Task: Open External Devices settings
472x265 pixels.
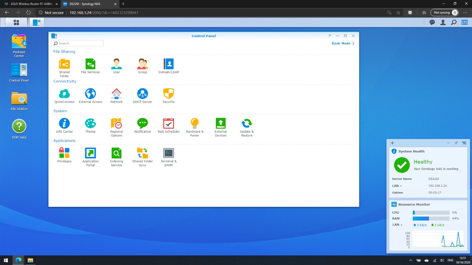Action: 221,127
